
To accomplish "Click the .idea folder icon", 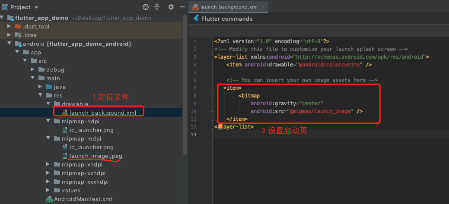I will click(x=18, y=35).
